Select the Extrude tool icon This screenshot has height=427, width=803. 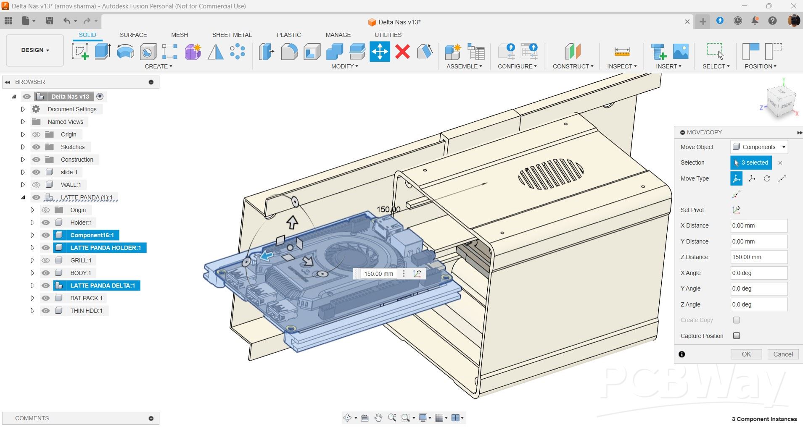click(103, 52)
